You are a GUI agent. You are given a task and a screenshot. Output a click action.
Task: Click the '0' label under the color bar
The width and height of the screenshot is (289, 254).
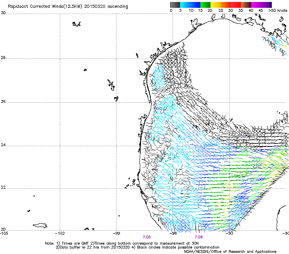pos(171,11)
